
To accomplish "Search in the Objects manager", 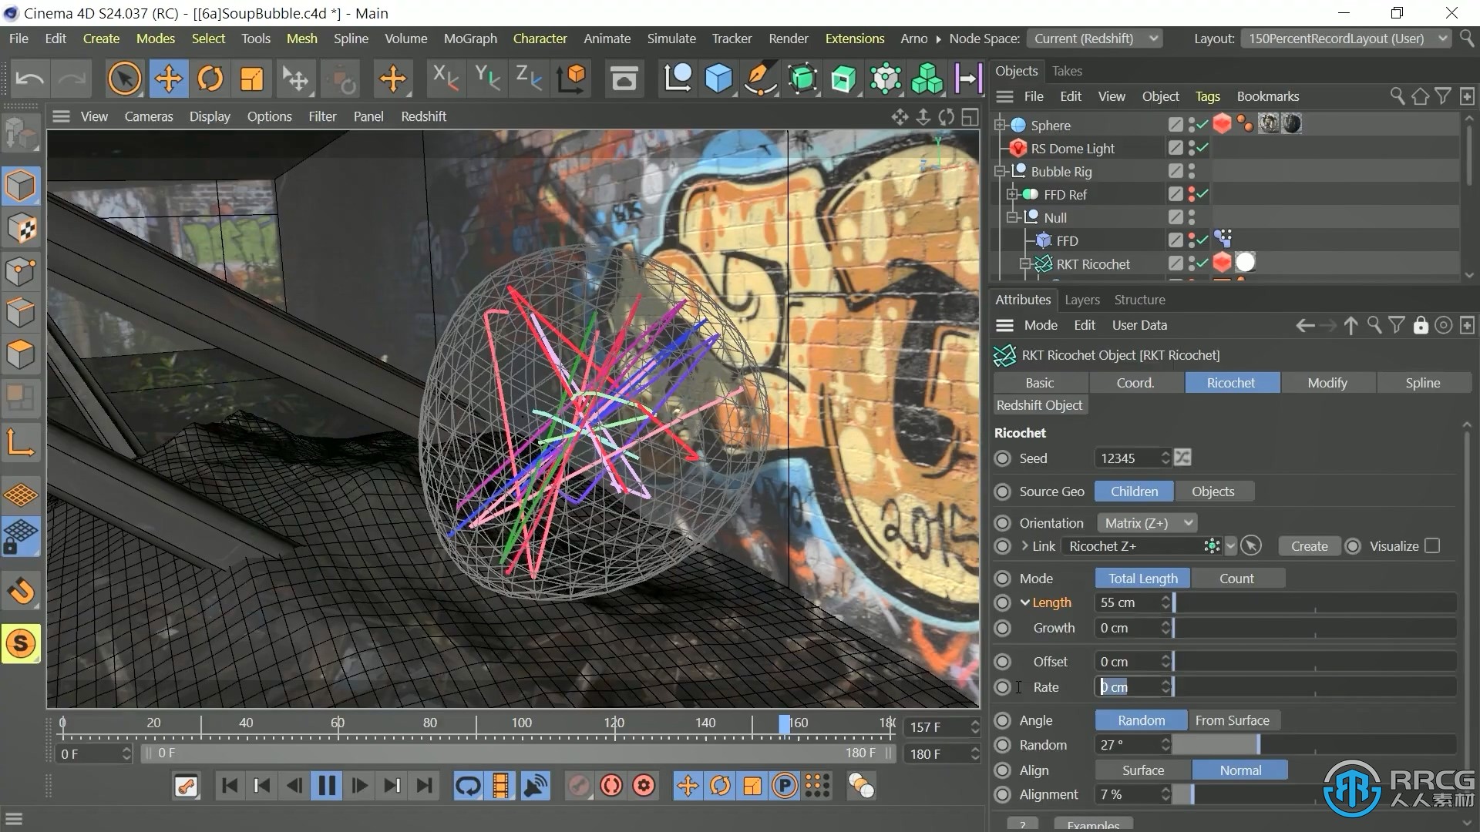I will tap(1397, 96).
